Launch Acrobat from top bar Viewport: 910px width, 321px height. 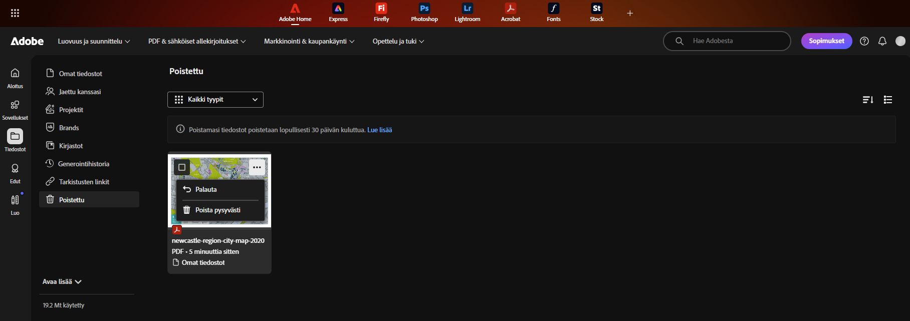point(511,13)
